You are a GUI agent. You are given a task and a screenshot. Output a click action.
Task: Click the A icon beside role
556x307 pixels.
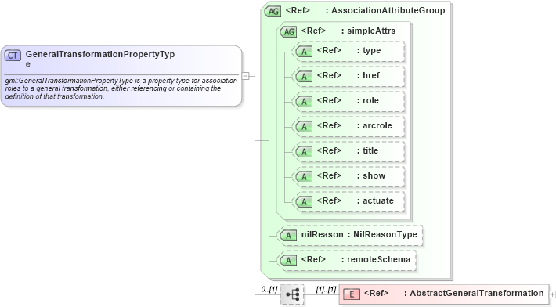[x=304, y=102]
